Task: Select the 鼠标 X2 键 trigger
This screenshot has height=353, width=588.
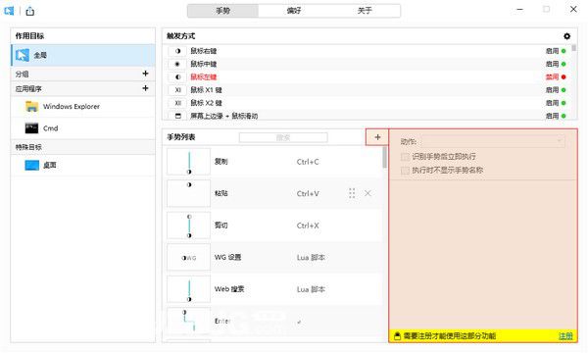Action: [367, 103]
